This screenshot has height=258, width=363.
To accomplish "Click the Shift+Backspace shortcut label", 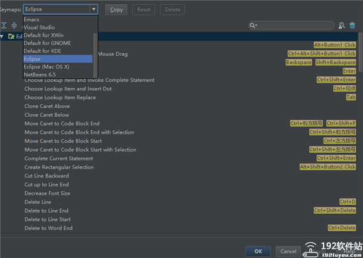I will (x=335, y=62).
